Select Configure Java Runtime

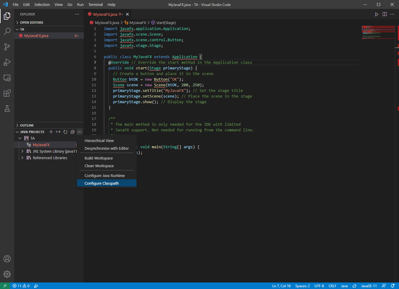107,176
